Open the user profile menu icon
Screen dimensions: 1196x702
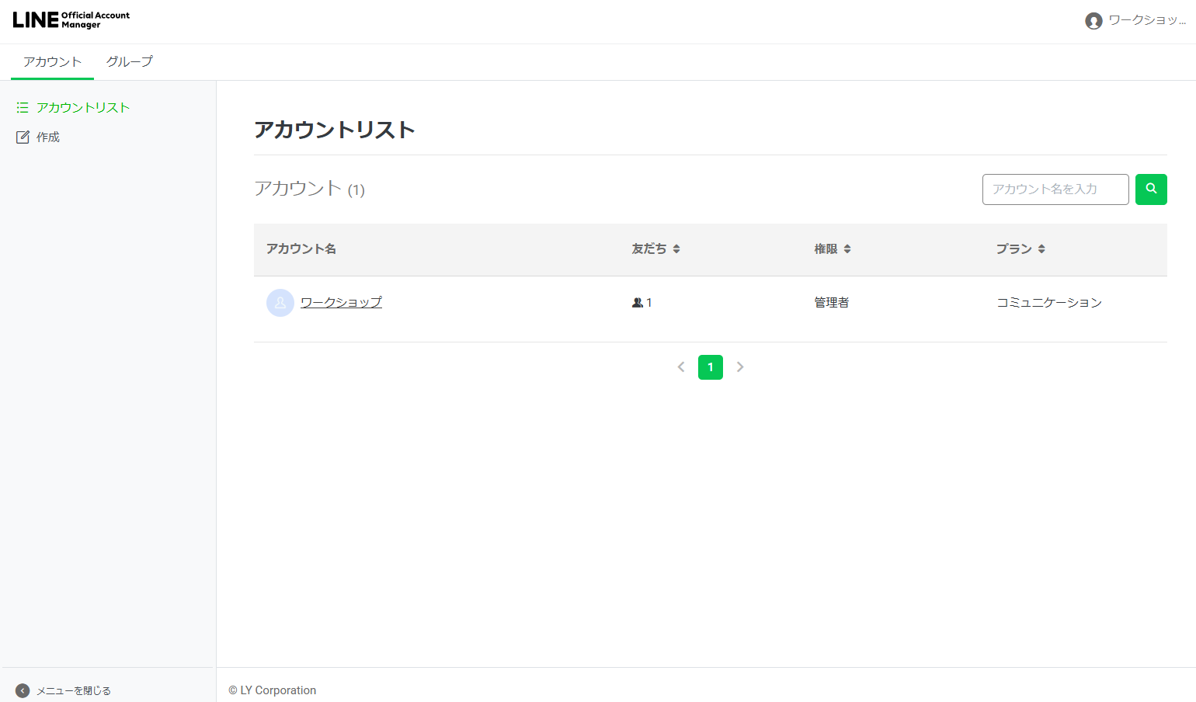[1095, 21]
